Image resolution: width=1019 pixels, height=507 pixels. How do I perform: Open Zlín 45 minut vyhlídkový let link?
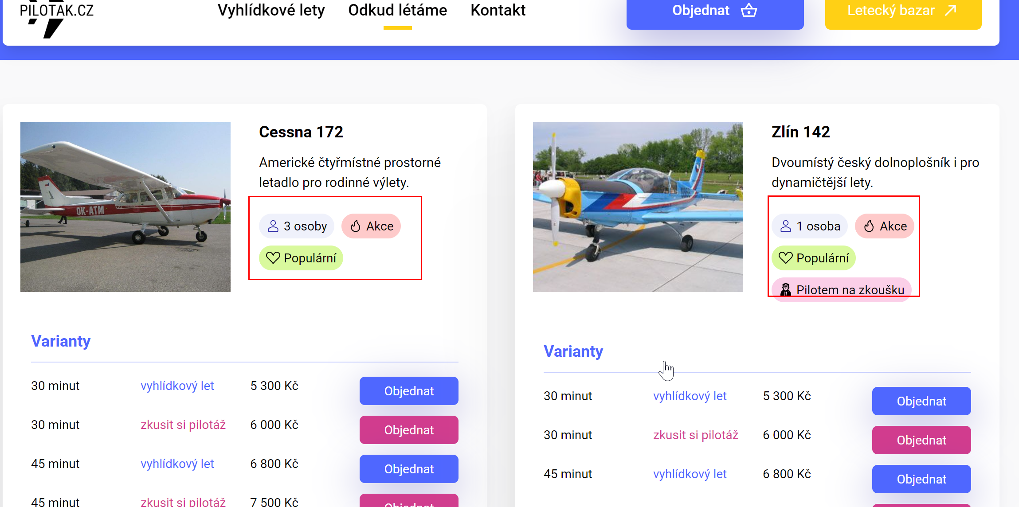pos(690,474)
